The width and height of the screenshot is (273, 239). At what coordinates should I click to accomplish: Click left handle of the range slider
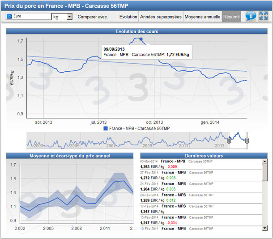tap(228, 140)
